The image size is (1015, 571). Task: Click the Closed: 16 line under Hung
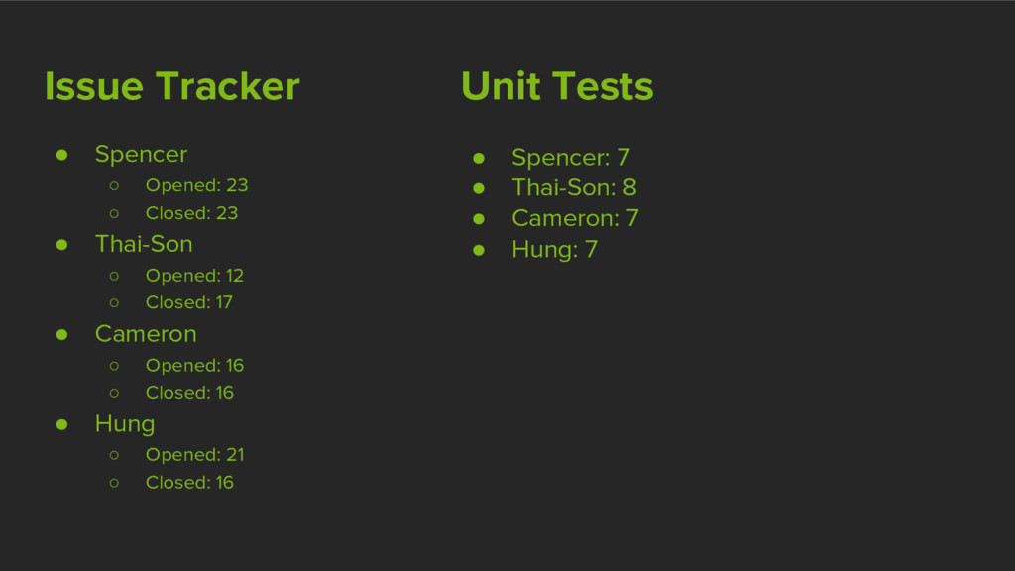tap(189, 483)
